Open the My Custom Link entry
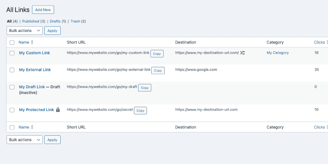Image resolution: width=328 pixels, height=164 pixels. click(34, 53)
